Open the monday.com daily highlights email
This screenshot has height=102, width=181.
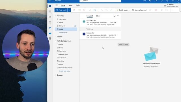pos(100,22)
